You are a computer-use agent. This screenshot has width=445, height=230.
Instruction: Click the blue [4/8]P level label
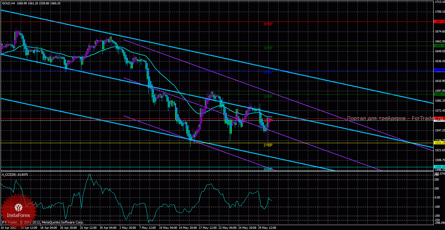point(268,72)
